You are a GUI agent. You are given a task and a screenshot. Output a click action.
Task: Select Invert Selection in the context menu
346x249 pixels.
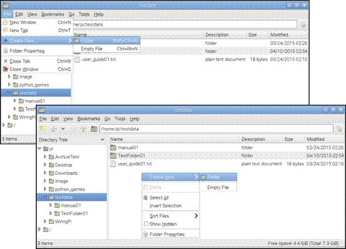(170, 206)
